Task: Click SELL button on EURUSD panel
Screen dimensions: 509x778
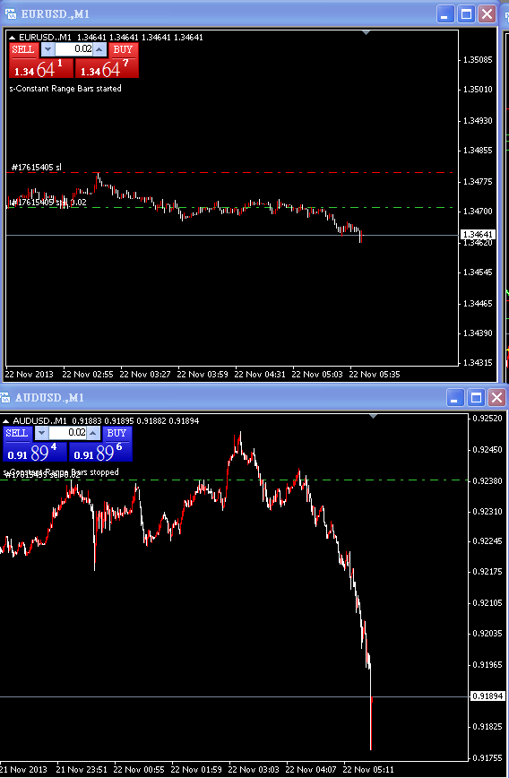Action: (x=22, y=49)
